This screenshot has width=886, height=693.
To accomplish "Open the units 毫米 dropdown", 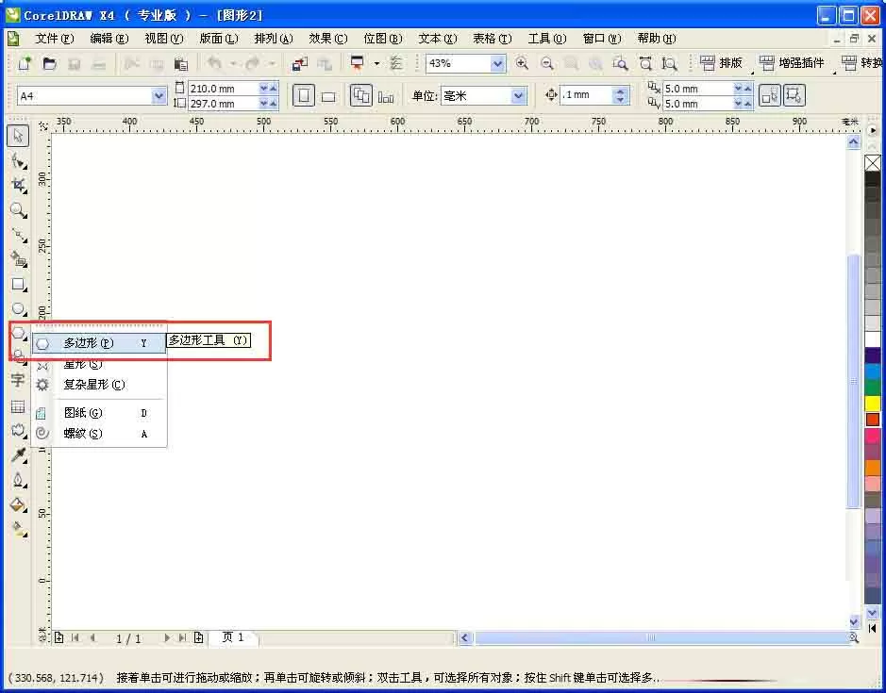I will tap(519, 96).
